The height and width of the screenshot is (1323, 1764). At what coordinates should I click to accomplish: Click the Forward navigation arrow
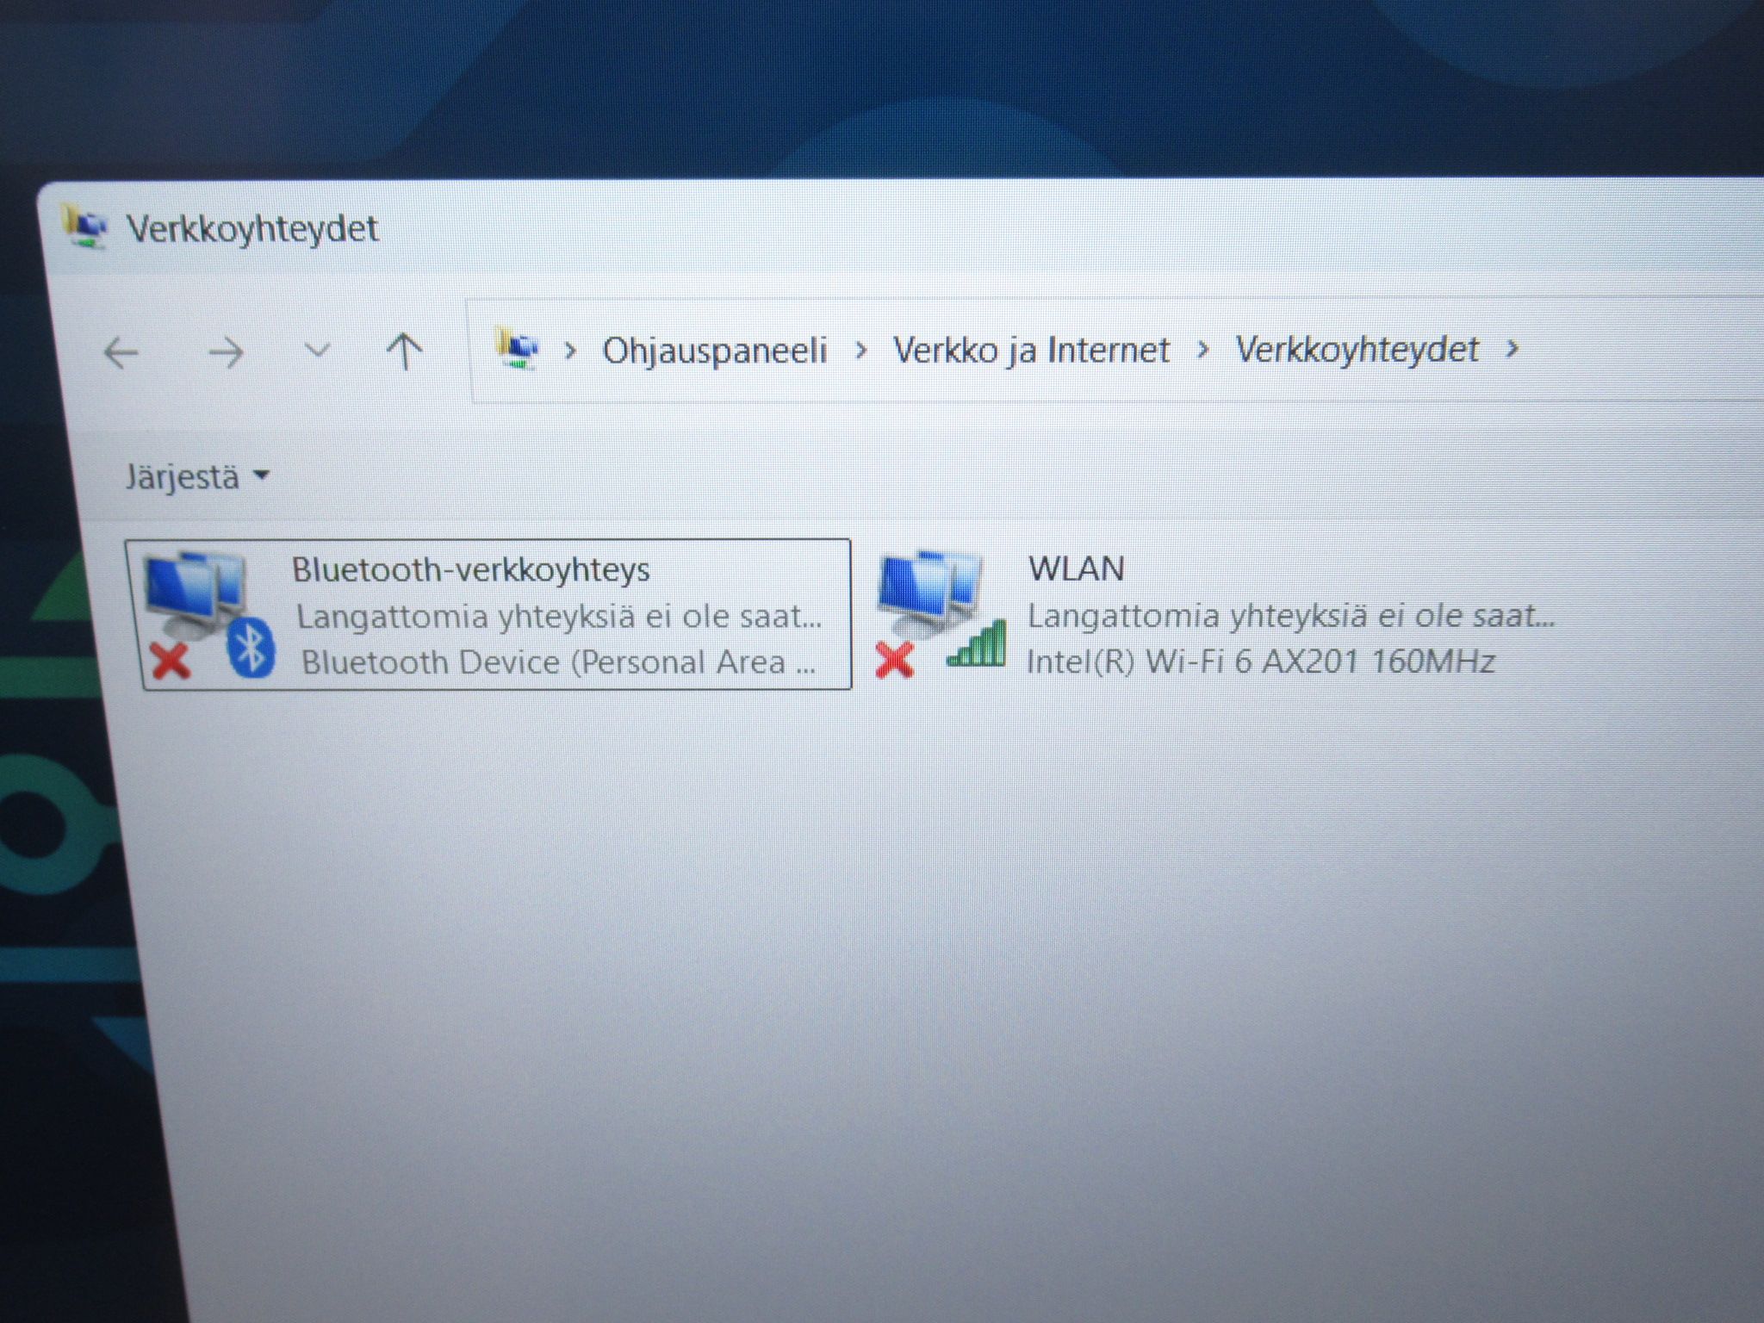click(227, 352)
